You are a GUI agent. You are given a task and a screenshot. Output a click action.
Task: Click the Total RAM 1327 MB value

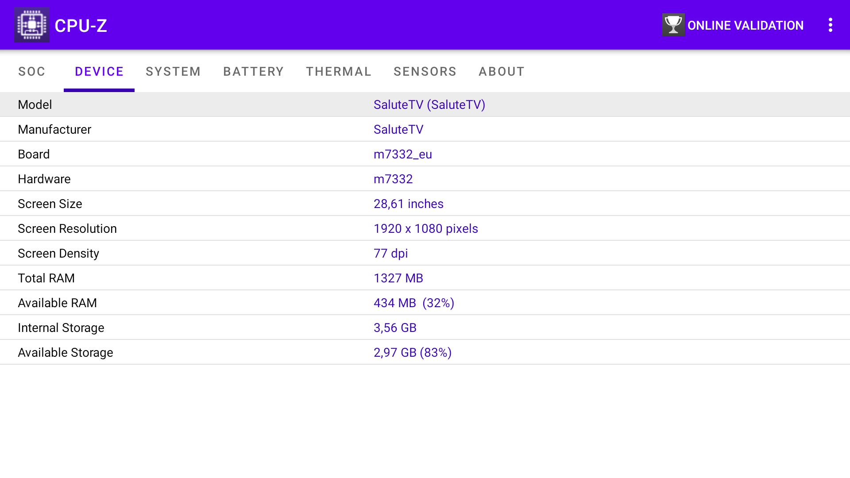(398, 278)
